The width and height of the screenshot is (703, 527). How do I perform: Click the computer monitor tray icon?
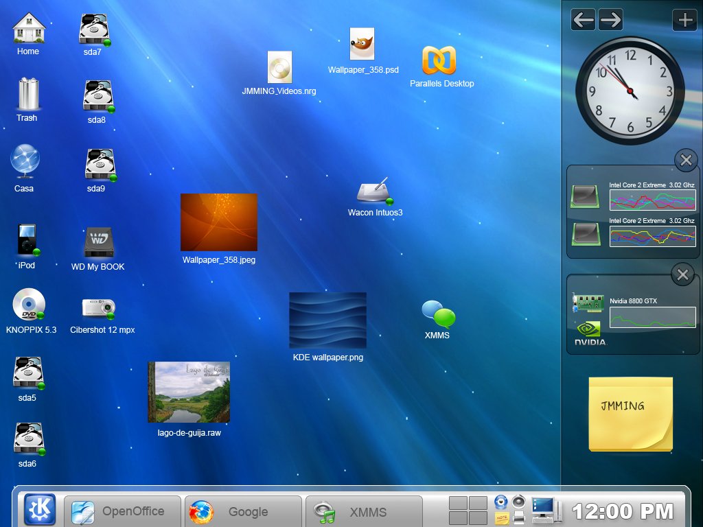click(546, 510)
